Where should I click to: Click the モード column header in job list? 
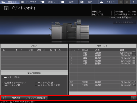(x=19, y=50)
